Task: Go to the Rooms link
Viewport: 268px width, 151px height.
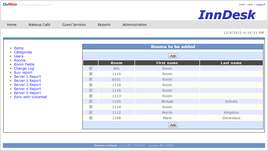Action: (x=20, y=60)
